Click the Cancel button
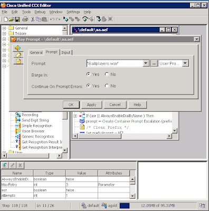This screenshot has width=209, height=211. pos(115,105)
